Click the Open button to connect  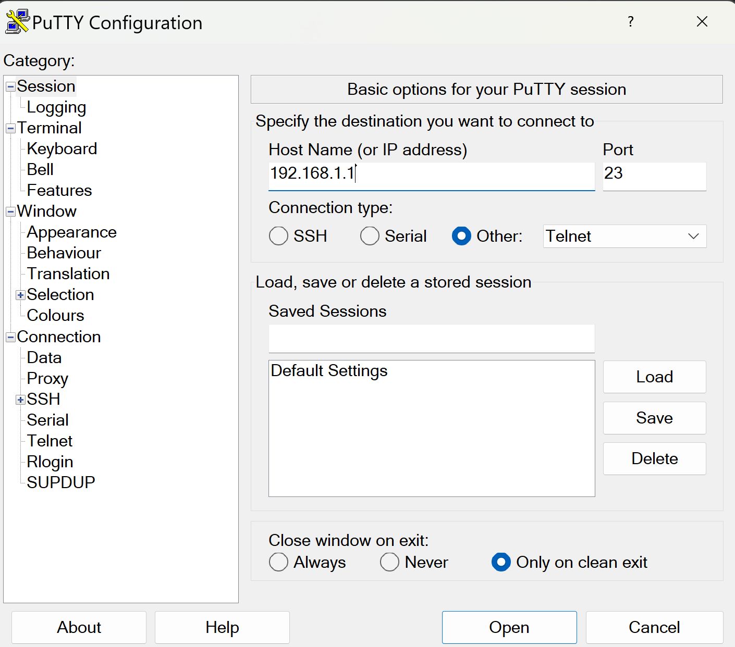pyautogui.click(x=509, y=627)
